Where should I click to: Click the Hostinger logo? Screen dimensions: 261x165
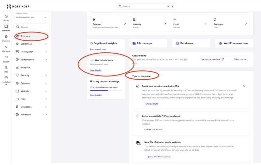pos(18,6)
